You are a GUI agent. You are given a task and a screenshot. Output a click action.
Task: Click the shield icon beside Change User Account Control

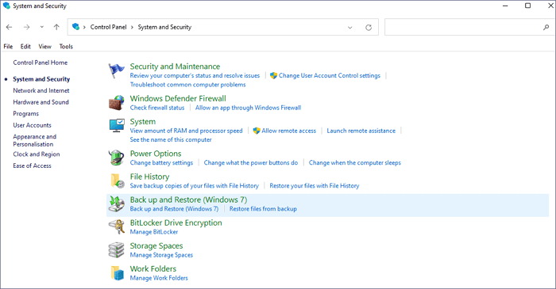click(273, 75)
